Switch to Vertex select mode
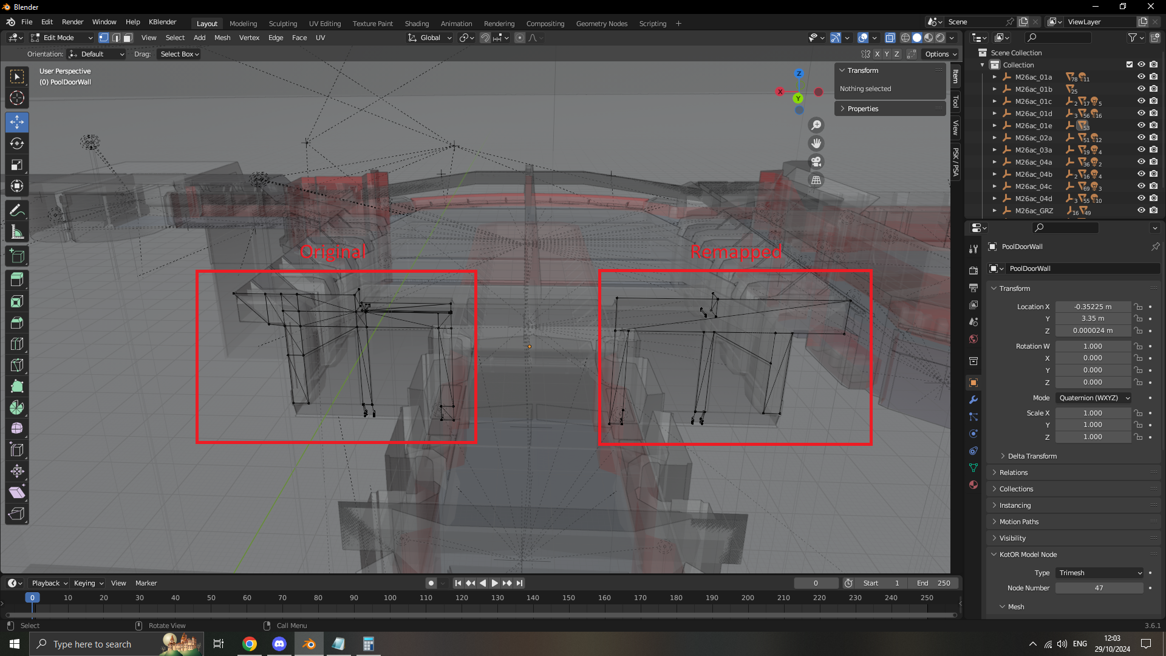1166x656 pixels. coord(104,38)
